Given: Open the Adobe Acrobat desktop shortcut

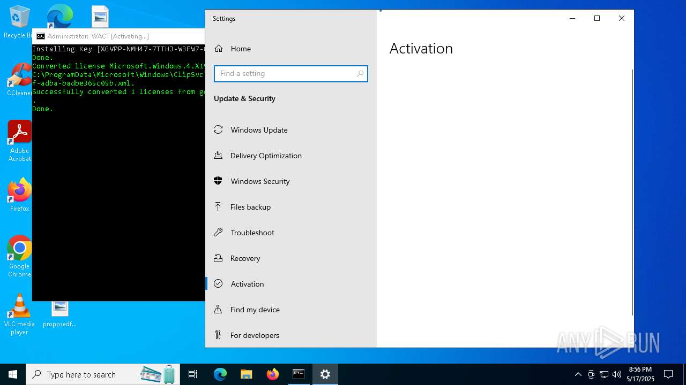Looking at the screenshot, I should pyautogui.click(x=19, y=141).
